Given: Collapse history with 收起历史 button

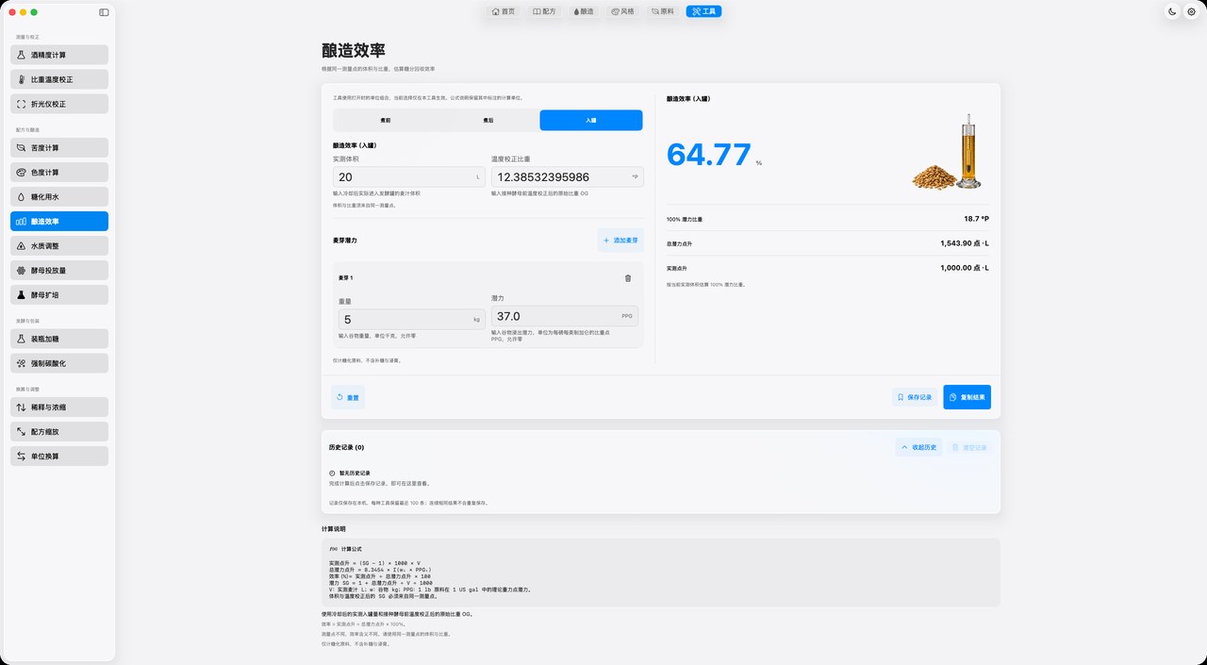Looking at the screenshot, I should [918, 447].
